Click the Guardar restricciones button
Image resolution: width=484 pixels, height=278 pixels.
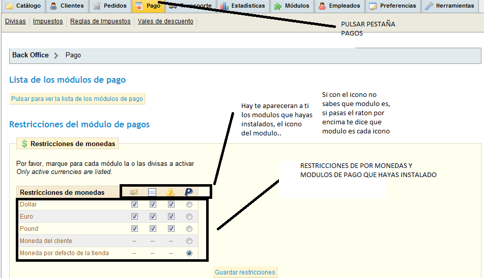(x=245, y=272)
